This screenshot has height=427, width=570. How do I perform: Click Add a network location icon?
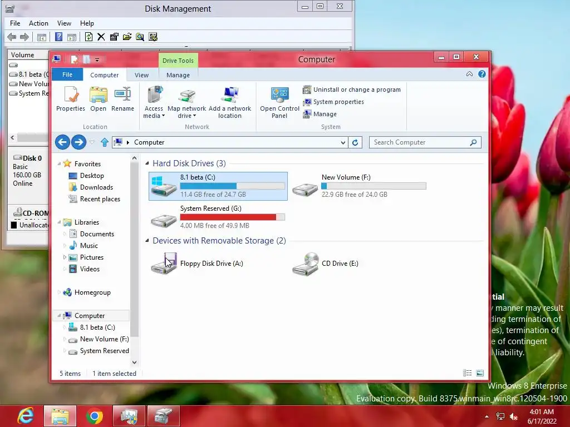(x=230, y=102)
